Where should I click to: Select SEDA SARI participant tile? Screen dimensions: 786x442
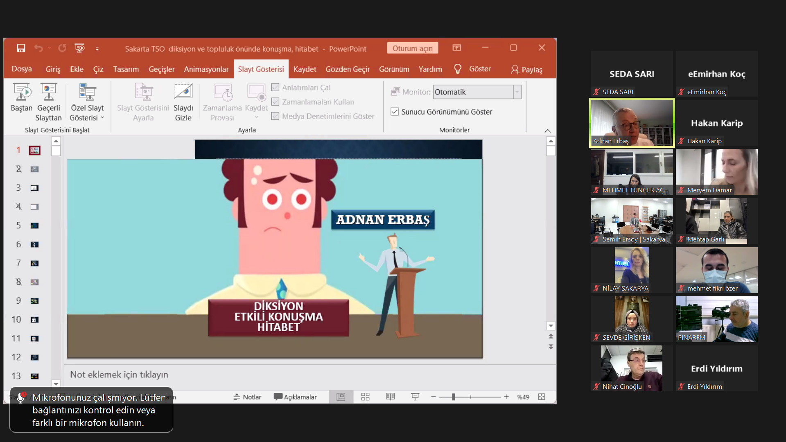[x=632, y=74]
